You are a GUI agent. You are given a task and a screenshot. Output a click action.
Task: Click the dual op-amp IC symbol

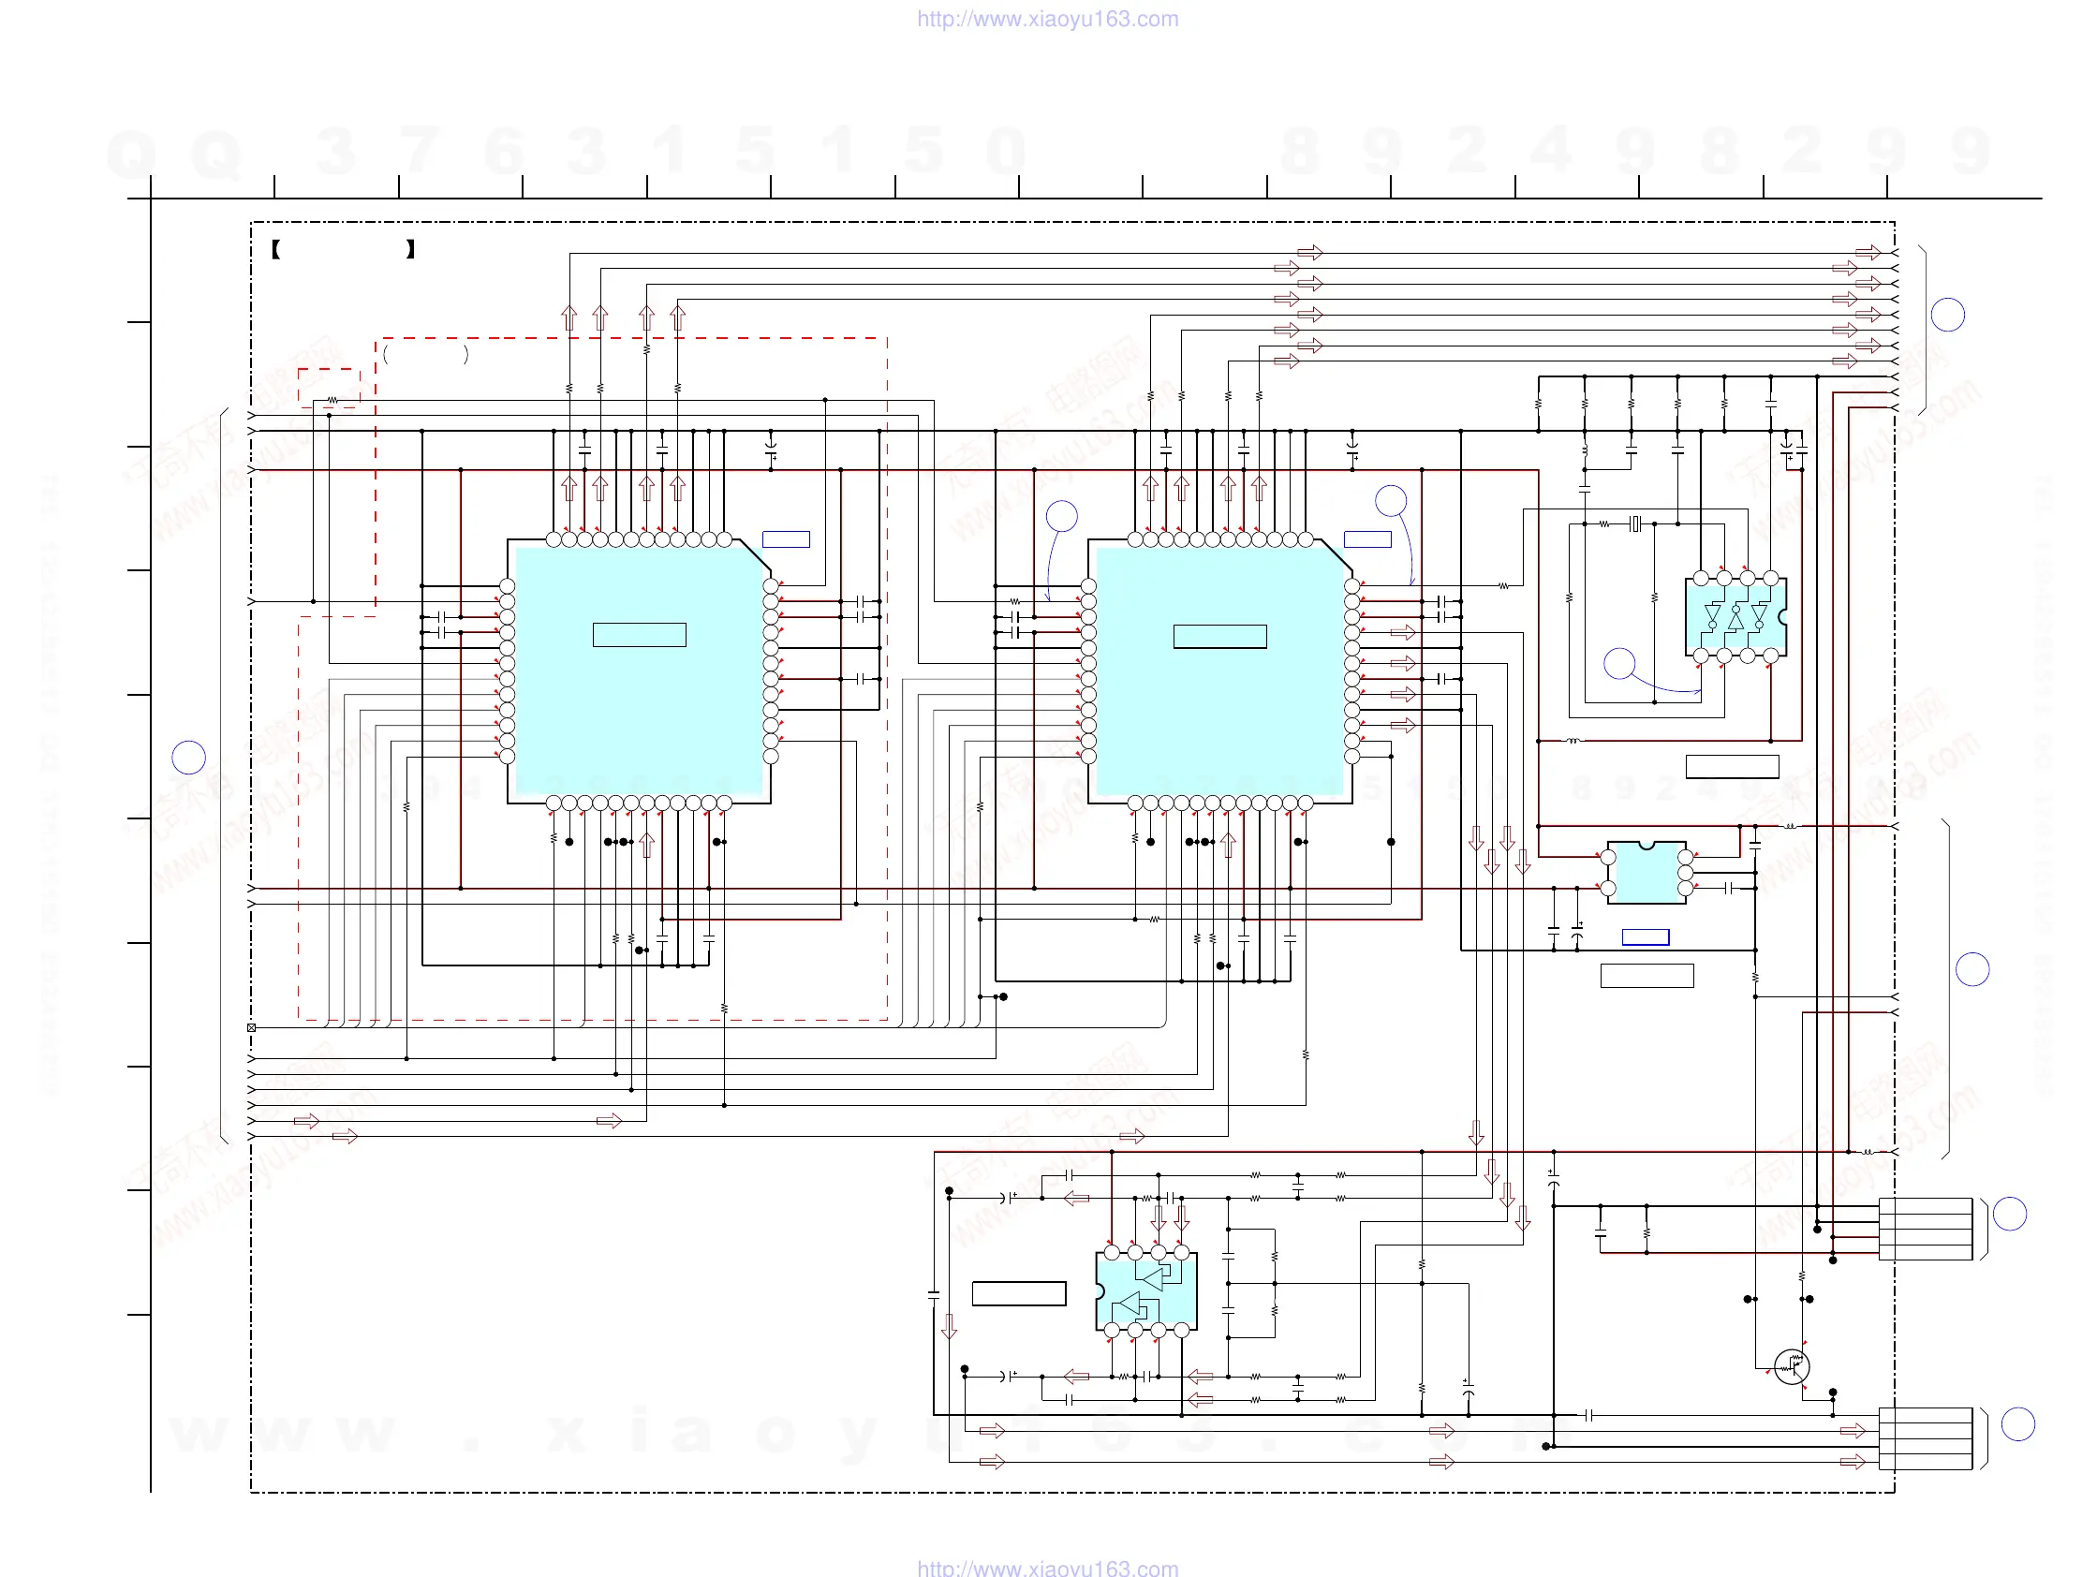[1146, 1291]
